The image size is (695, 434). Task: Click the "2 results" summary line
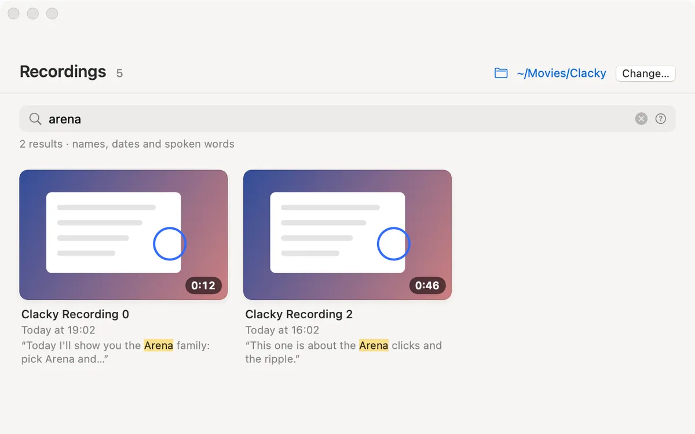(127, 144)
